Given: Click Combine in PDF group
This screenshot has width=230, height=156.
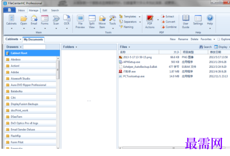Looking at the screenshot, I should (169, 27).
